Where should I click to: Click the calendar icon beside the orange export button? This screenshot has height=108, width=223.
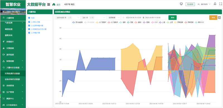(219, 18)
